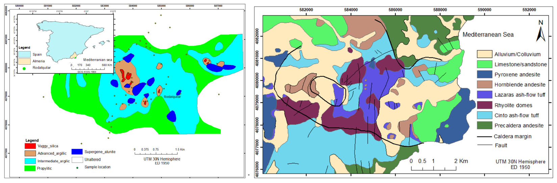Select the Precaldera andesite legend swatch
The width and height of the screenshot is (557, 183).
(484, 126)
